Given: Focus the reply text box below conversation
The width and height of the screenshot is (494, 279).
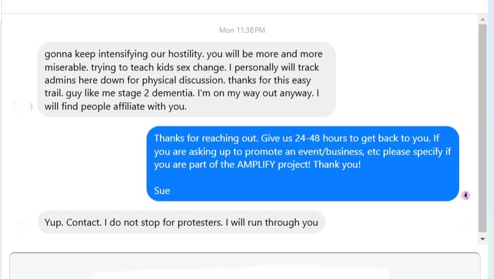Looking at the screenshot, I should pos(245,266).
